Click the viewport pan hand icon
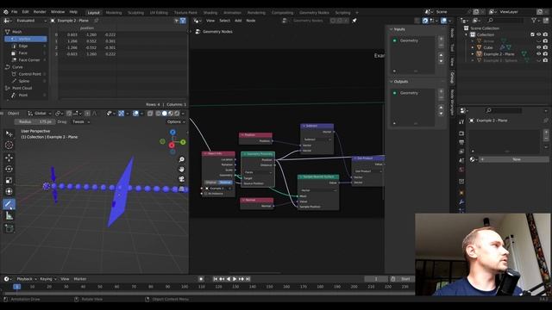552x310 pixels. coord(182,169)
